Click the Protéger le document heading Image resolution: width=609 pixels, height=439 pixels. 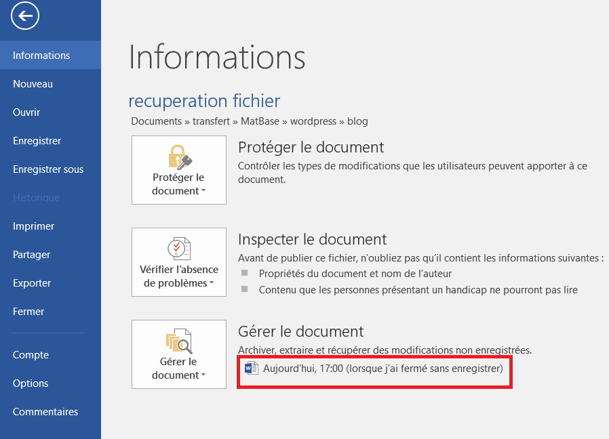pos(311,147)
